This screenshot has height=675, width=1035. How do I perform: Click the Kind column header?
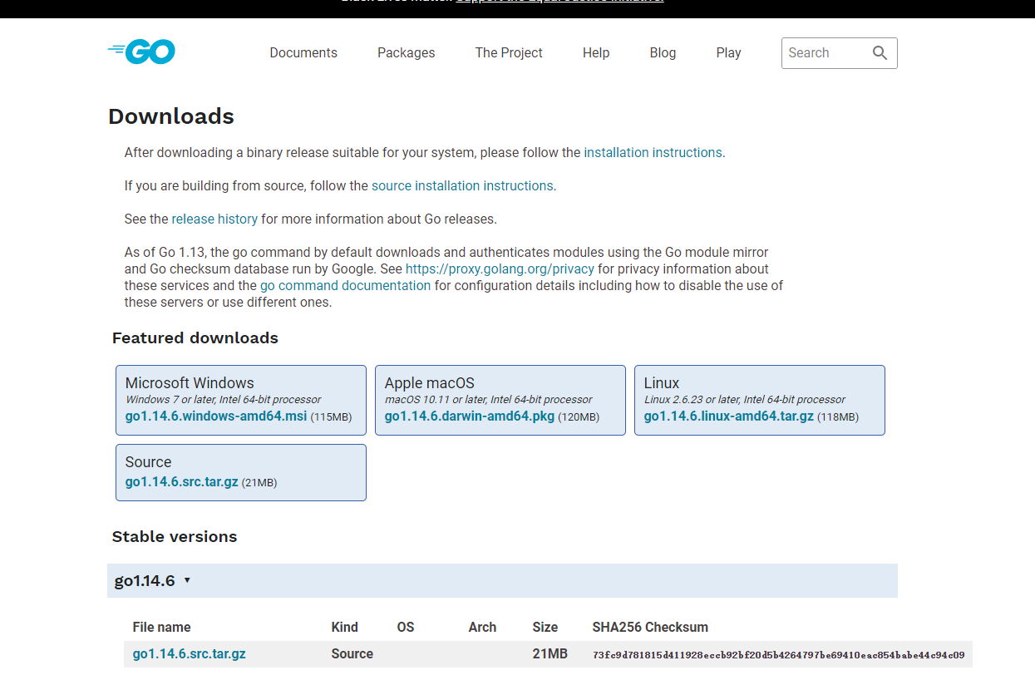click(x=345, y=627)
